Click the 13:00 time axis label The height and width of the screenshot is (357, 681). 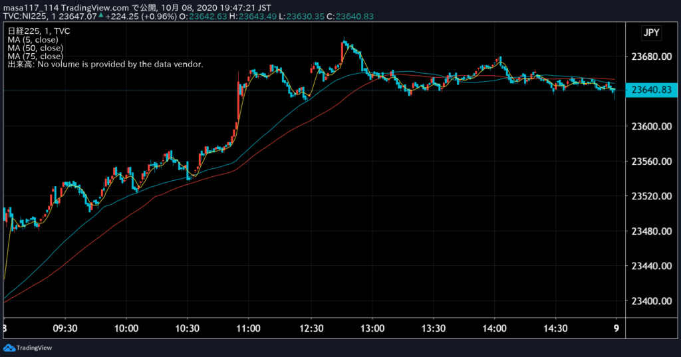click(372, 328)
